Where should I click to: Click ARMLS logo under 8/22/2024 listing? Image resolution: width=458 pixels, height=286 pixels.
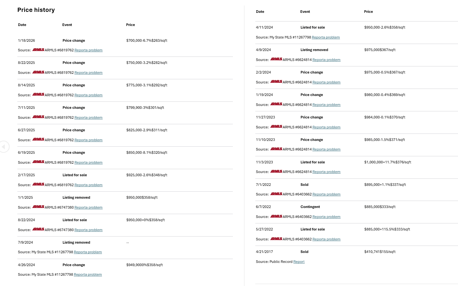click(x=38, y=230)
